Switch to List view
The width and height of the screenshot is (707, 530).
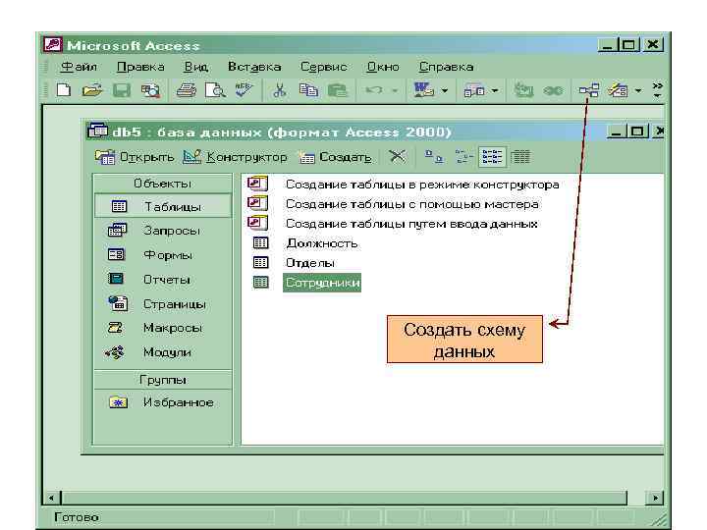(492, 156)
